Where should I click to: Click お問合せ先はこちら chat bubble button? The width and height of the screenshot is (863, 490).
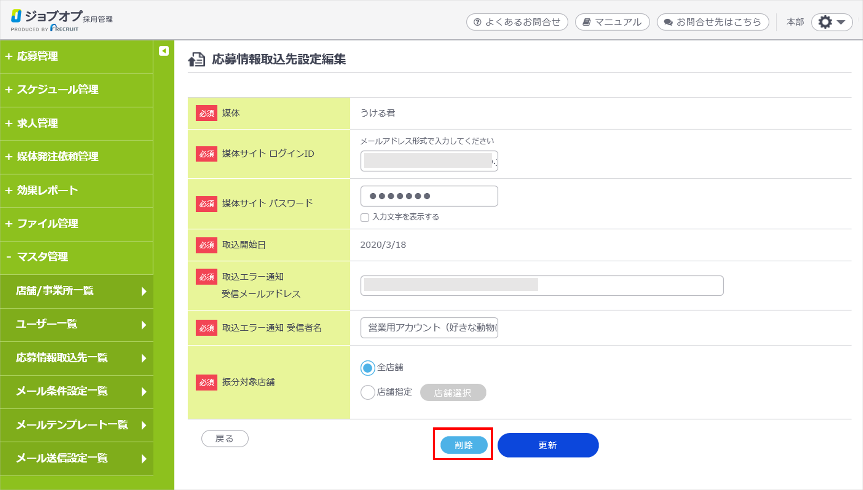[x=713, y=22]
